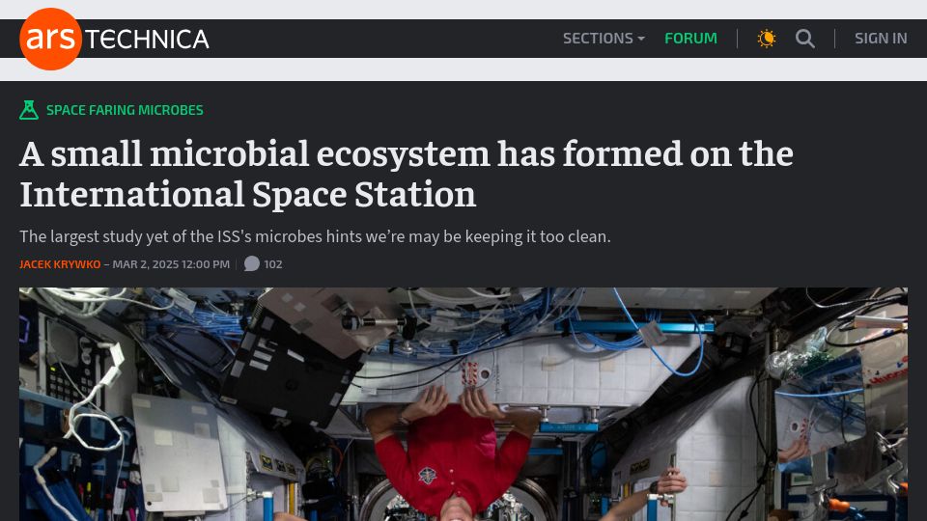
Task: Click the Mar 2, 2025 publish date
Action: tap(171, 264)
